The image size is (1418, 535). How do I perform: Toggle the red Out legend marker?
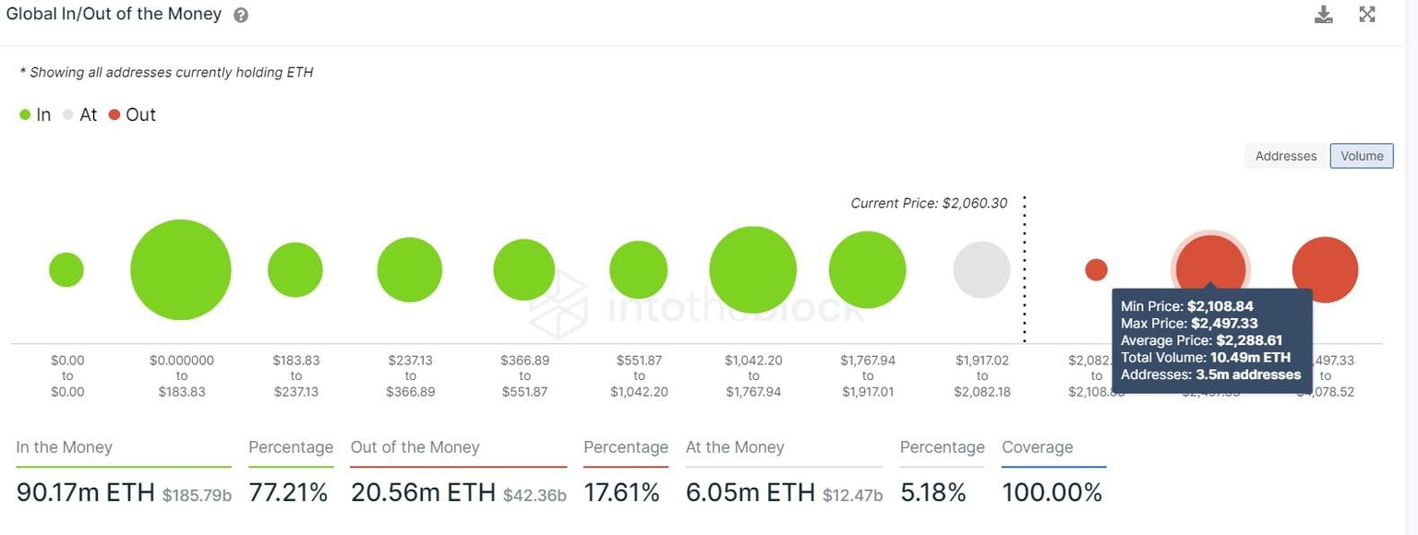coord(114,113)
